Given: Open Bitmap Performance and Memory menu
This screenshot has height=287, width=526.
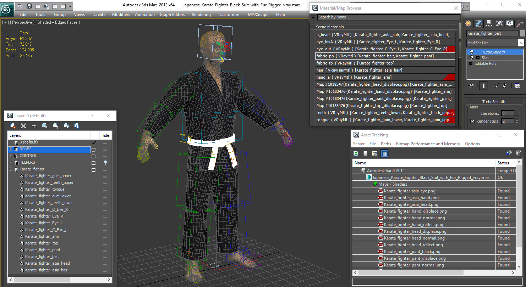Looking at the screenshot, I should 428,144.
